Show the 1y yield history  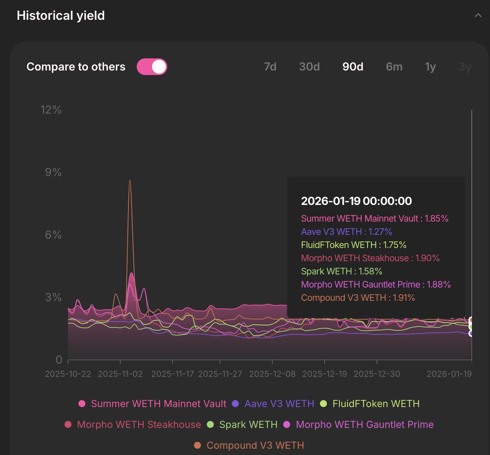(x=430, y=67)
